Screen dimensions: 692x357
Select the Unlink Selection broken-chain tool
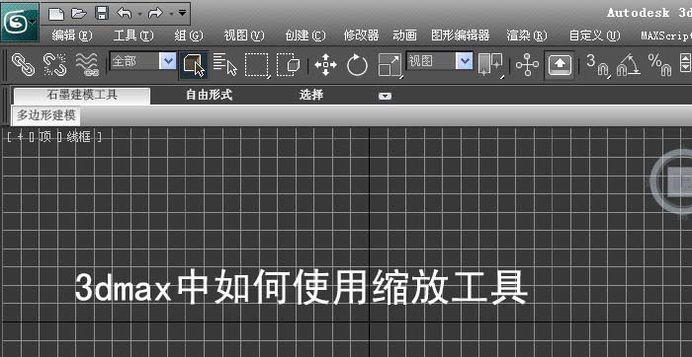54,65
